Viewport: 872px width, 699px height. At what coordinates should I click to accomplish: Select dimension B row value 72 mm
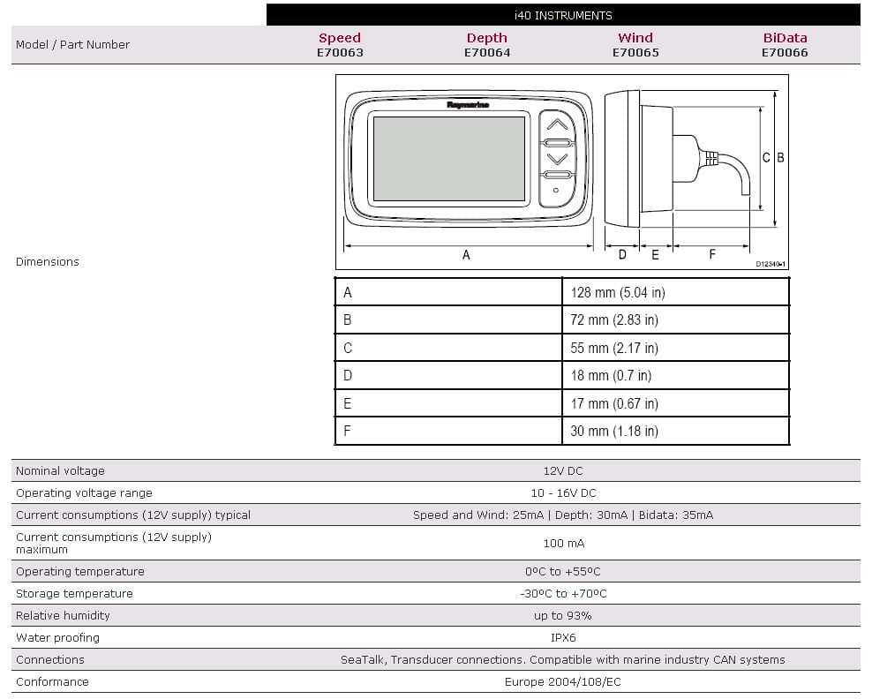[x=613, y=319]
